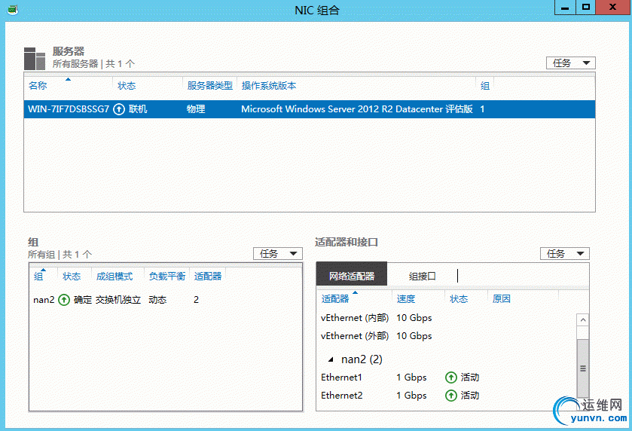Sort teams by 成组模式 column

click(x=114, y=277)
